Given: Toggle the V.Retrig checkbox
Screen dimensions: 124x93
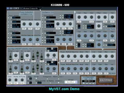Looking at the screenshot, I should (50, 83).
